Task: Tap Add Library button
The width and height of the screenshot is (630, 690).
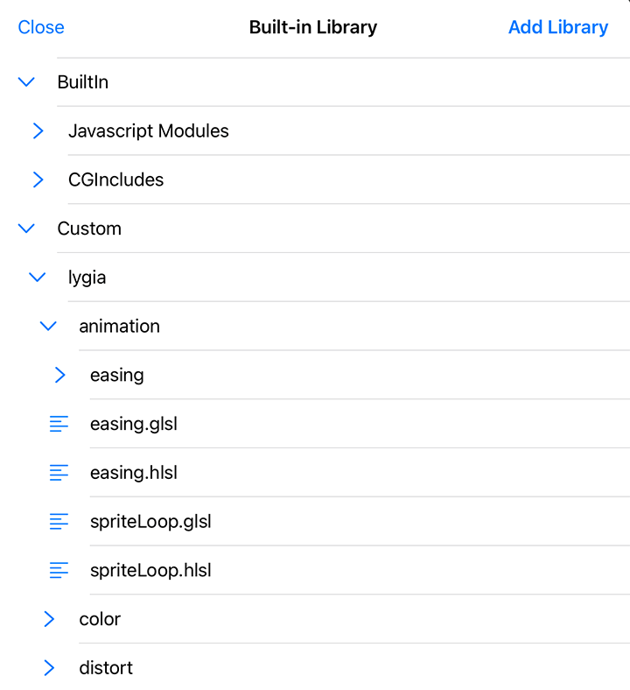Action: click(x=557, y=27)
